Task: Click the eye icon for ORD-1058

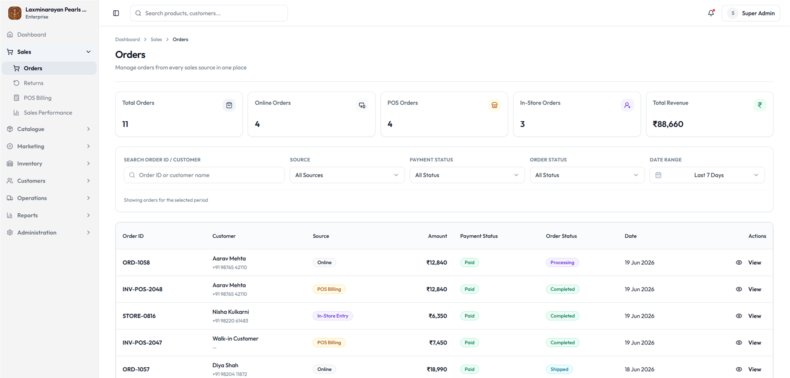Action: click(739, 263)
